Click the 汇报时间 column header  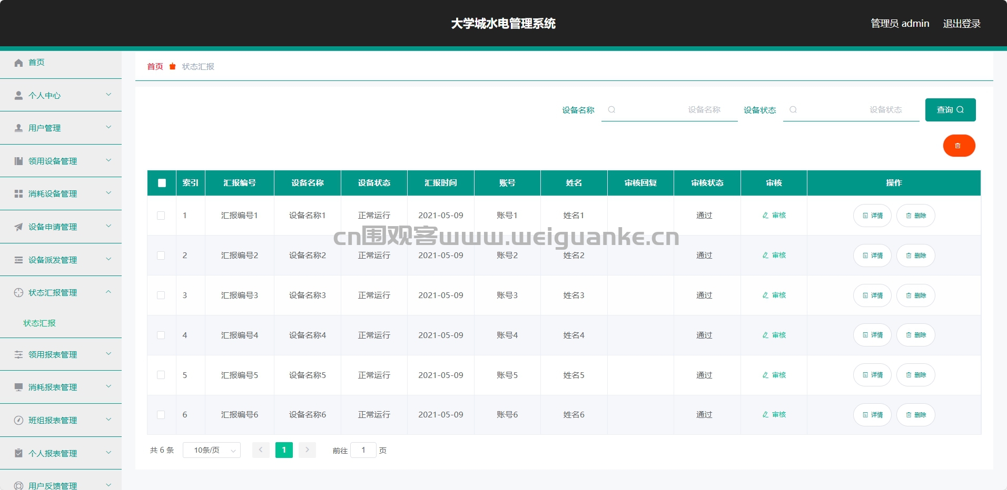click(x=441, y=183)
